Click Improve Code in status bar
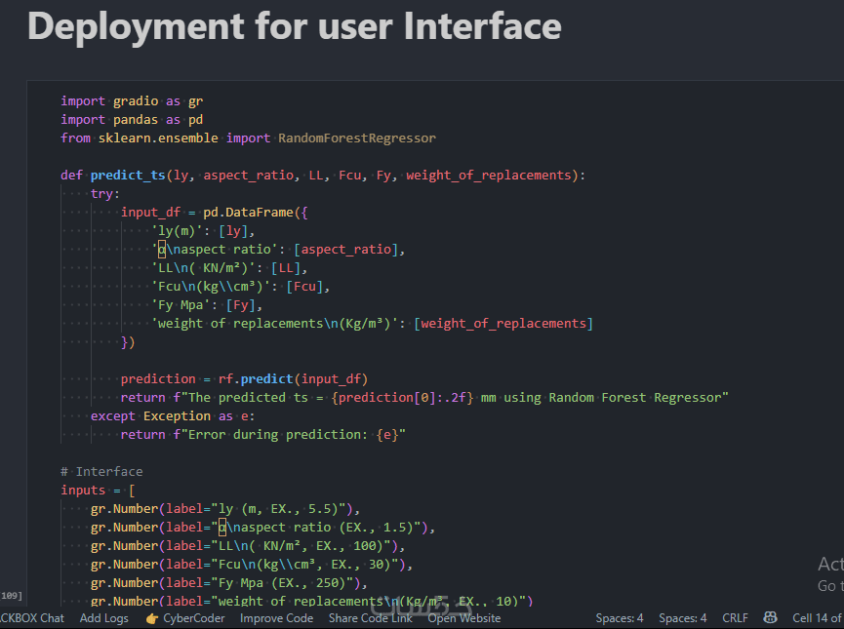The image size is (844, 629). point(277,618)
